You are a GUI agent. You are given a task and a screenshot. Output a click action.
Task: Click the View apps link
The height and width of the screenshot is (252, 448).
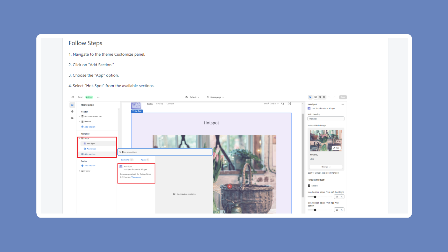pos(136,177)
